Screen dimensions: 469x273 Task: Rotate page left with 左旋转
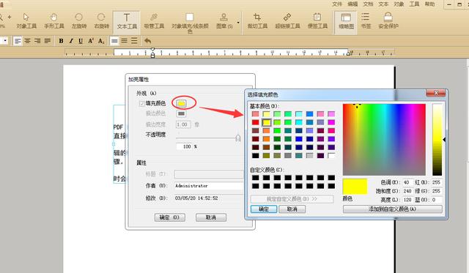[79, 21]
